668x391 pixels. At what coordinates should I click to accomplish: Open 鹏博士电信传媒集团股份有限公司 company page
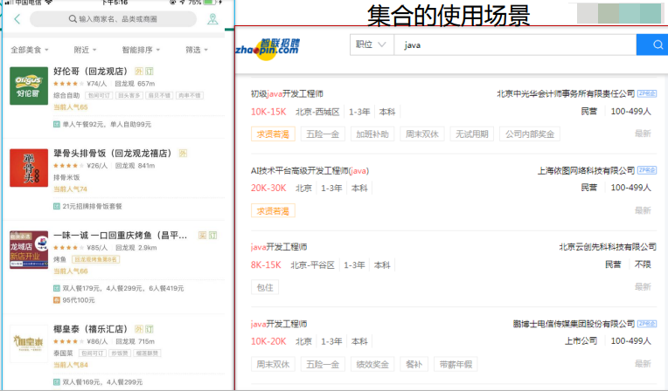pyautogui.click(x=574, y=324)
